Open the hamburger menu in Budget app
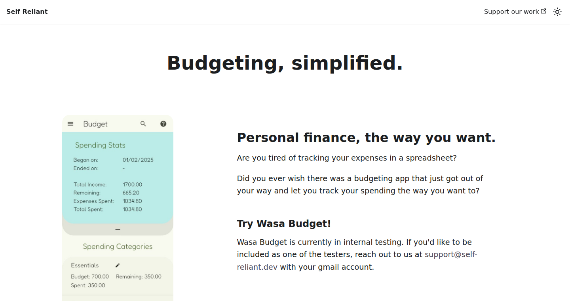This screenshot has width=570, height=301. point(70,124)
